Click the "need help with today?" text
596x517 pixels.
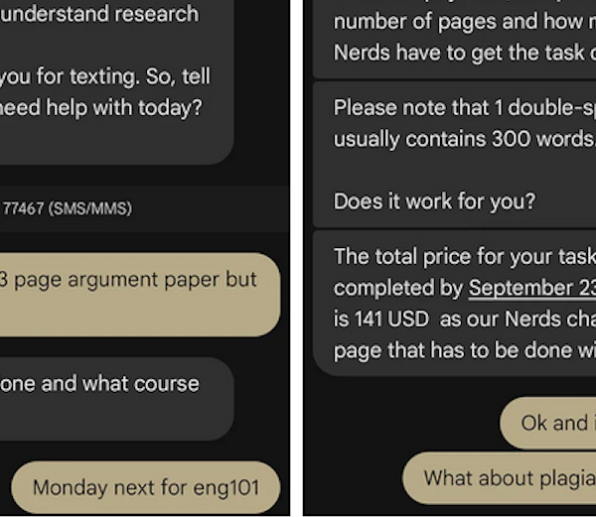(101, 107)
